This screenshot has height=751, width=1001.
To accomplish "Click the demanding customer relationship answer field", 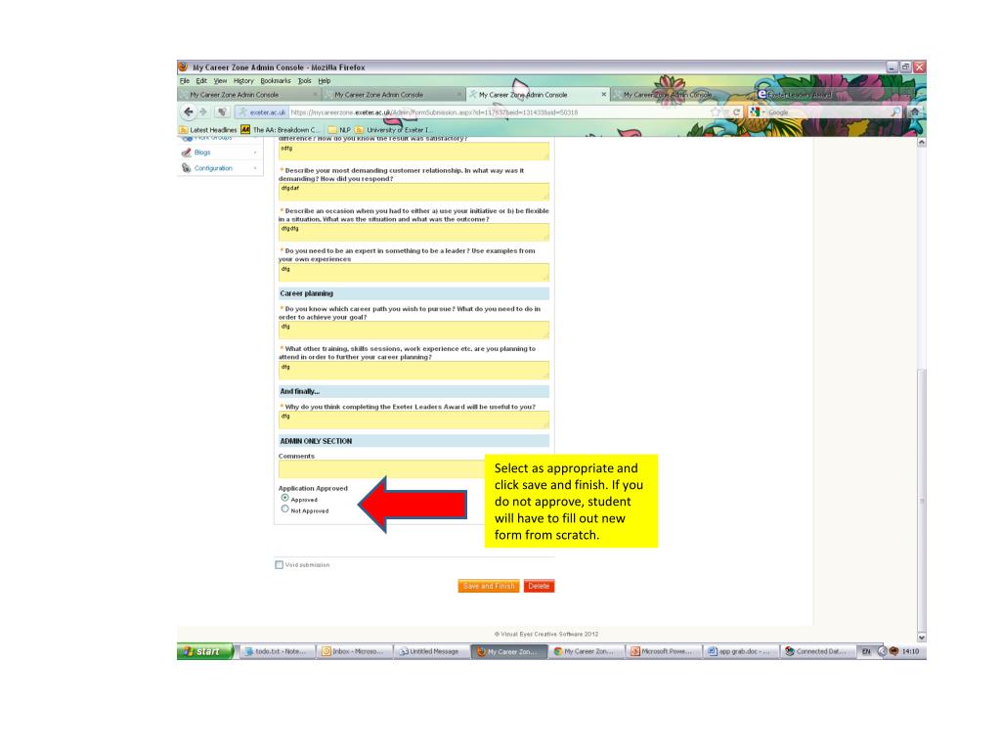I will click(x=413, y=192).
